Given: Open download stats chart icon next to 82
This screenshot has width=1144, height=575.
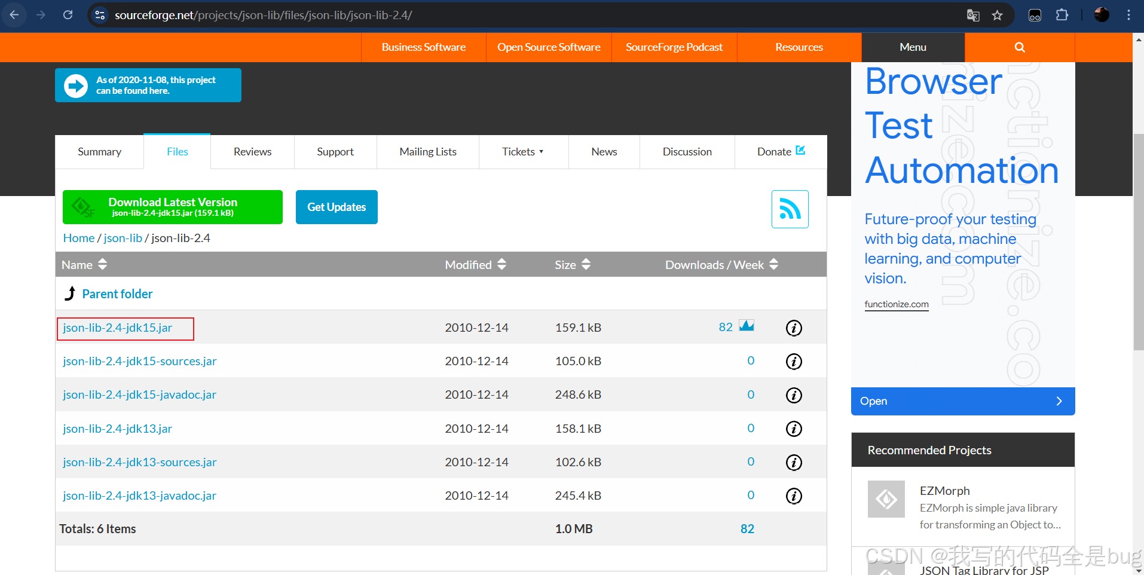Looking at the screenshot, I should pos(747,326).
